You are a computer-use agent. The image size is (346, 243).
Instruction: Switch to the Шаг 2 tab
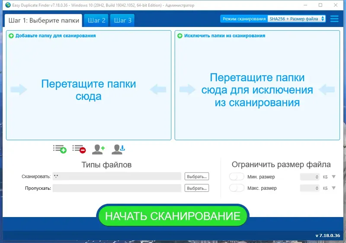(x=96, y=20)
